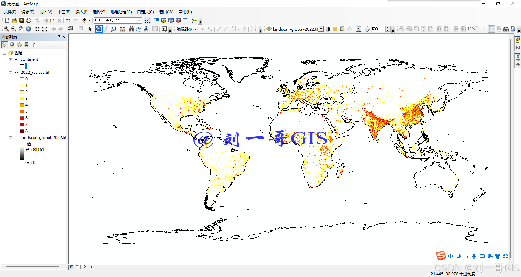Open the Bookmarks menu

[x=64, y=12]
